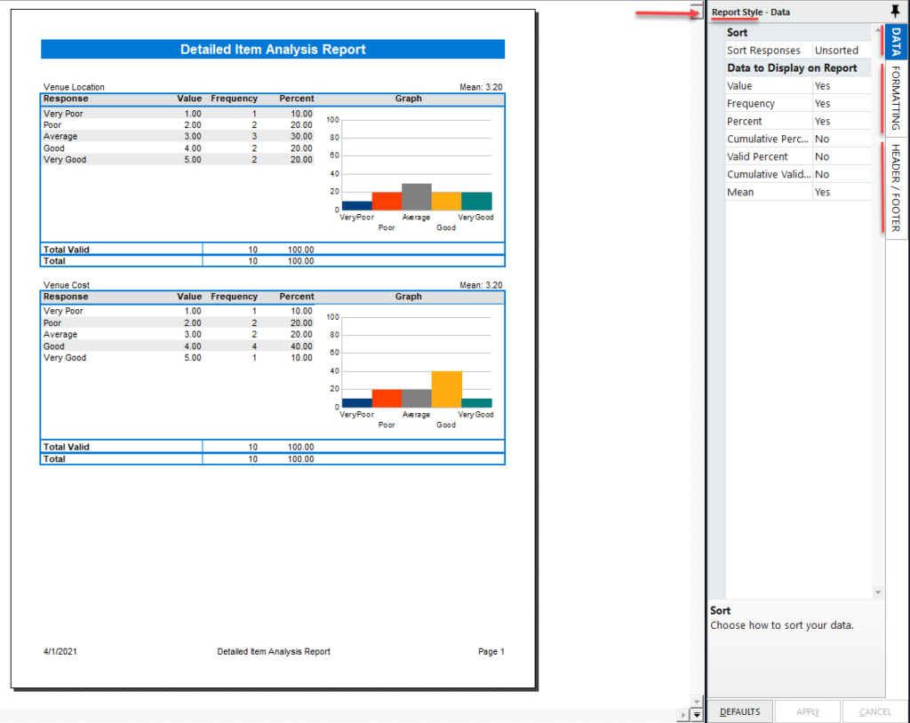Click Total Valid row in Venue Location table
The width and height of the screenshot is (910, 723).
pos(273,250)
